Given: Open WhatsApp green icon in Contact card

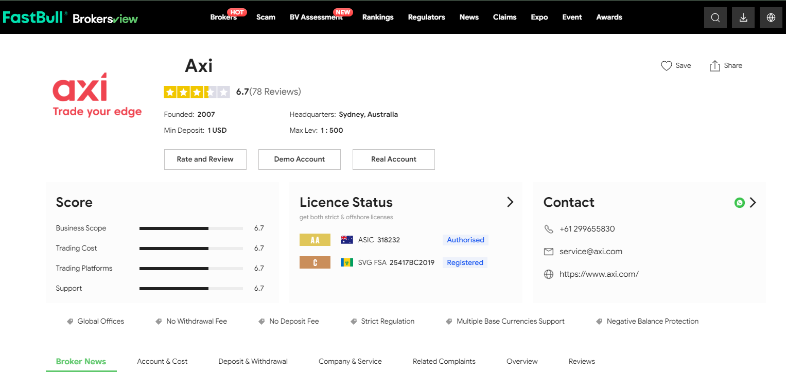Looking at the screenshot, I should click(x=739, y=203).
